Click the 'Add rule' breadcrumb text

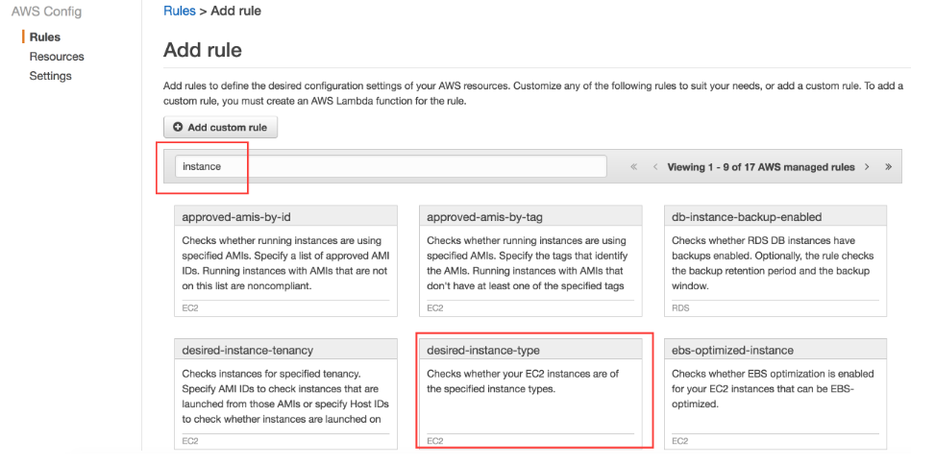click(x=236, y=11)
